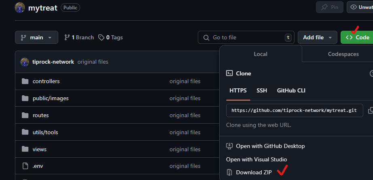Toggle the green Code dropdown button
Screen dimensions: 373x180
[x=357, y=37]
